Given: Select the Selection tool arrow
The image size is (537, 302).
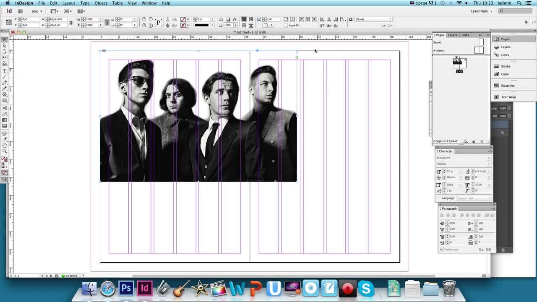Looking at the screenshot, I should point(5,39).
